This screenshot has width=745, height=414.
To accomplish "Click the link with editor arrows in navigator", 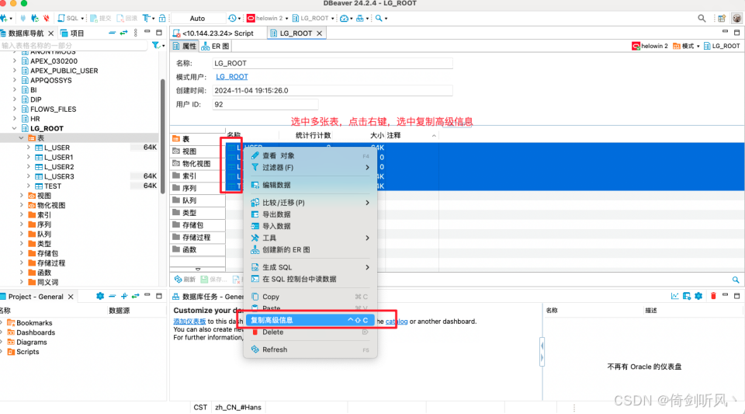I will click(x=123, y=33).
